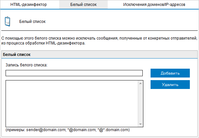199x138 pixels.
Task: Click the description line mentioning HTML-дезинфектора
Action: [43, 43]
